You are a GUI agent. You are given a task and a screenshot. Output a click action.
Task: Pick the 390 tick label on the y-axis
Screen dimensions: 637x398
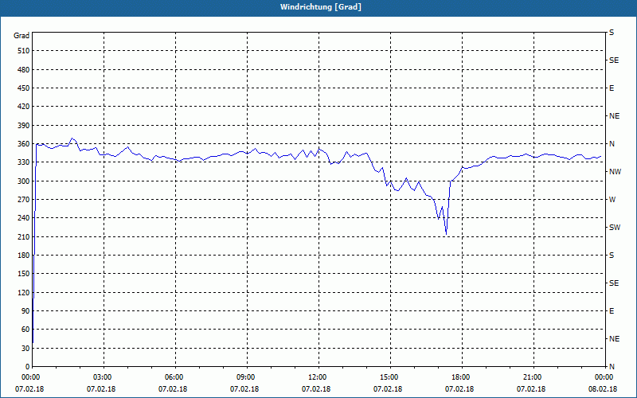pyautogui.click(x=24, y=126)
